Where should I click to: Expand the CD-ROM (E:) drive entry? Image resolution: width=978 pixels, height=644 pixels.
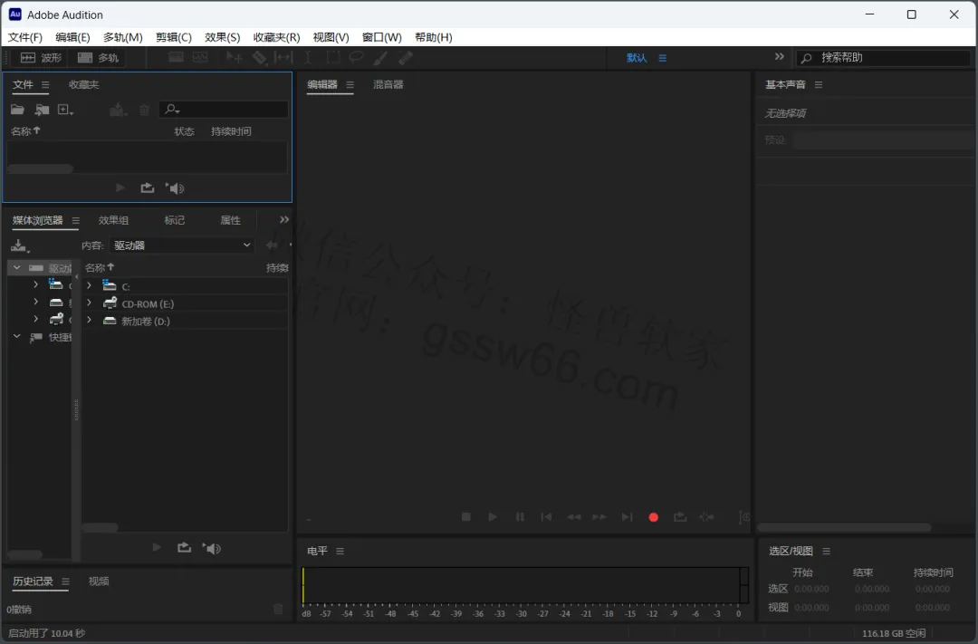click(x=89, y=303)
